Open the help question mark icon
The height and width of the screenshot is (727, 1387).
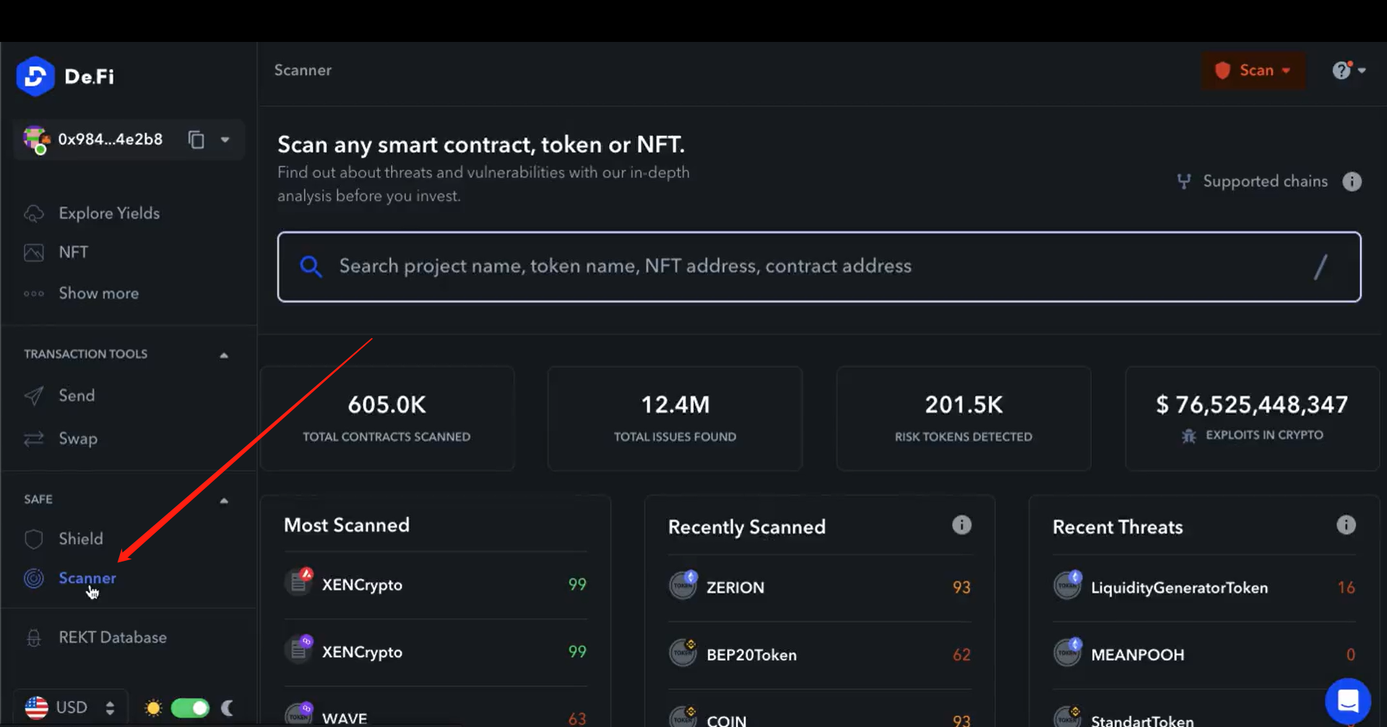click(1341, 70)
